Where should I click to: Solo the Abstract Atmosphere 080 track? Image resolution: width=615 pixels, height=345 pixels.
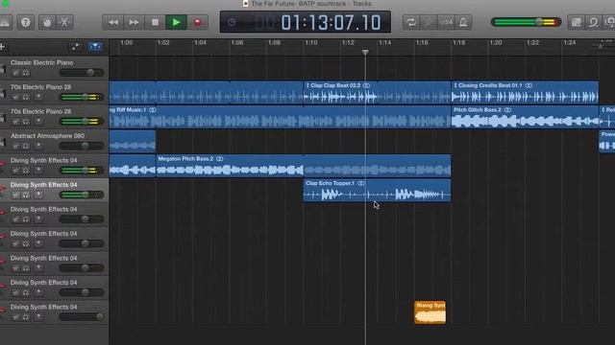26,146
